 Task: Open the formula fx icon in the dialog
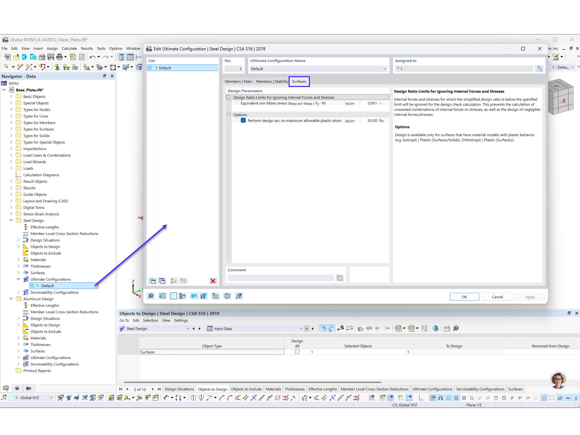tap(239, 296)
